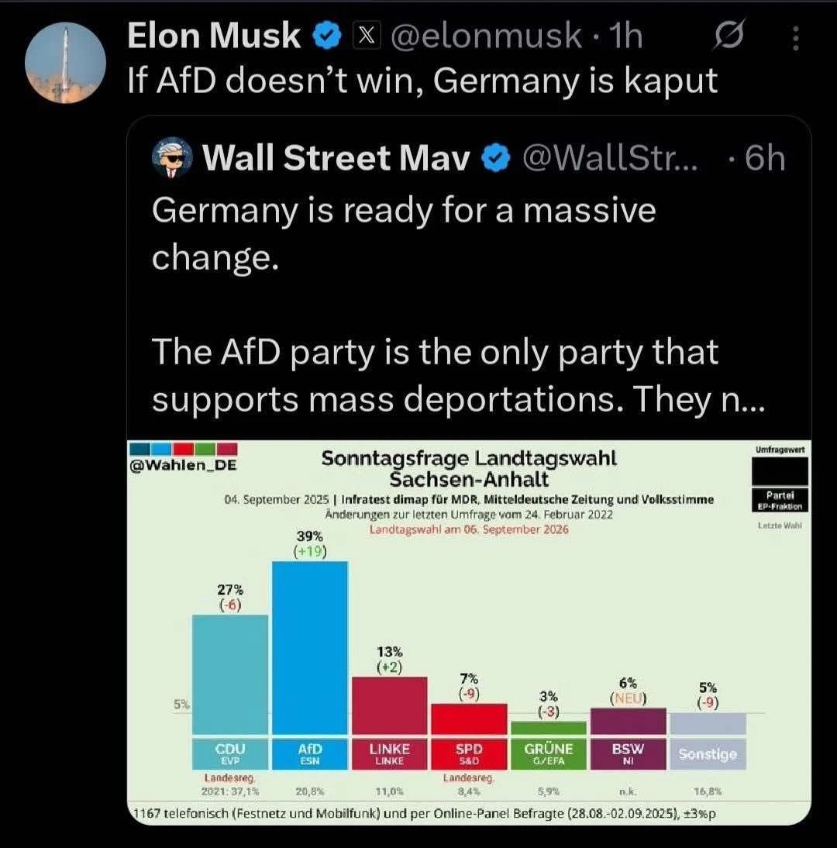The height and width of the screenshot is (848, 837).
Task: Click the 1h post timestamp
Action: pyautogui.click(x=625, y=36)
